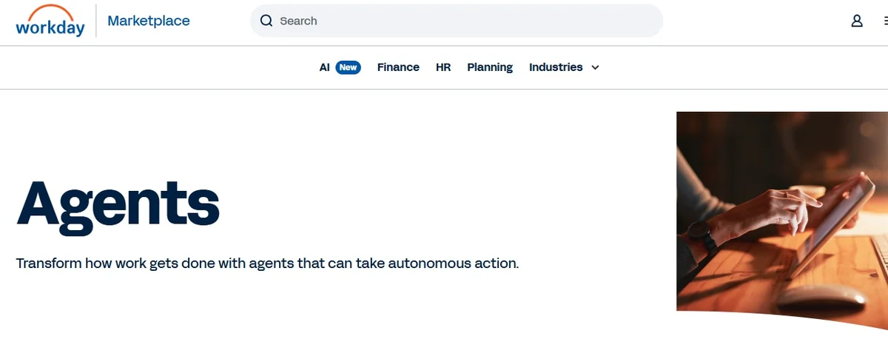The image size is (888, 339).
Task: Click the computer mouse in the hero photo
Action: tap(821, 298)
